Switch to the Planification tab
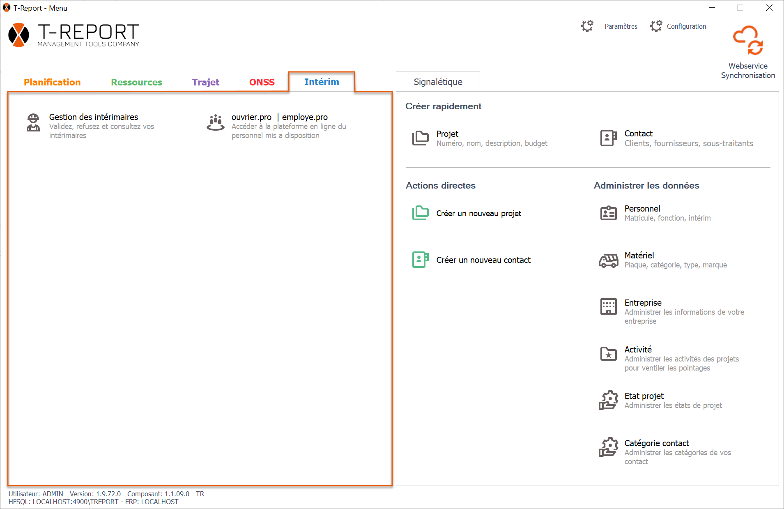Image resolution: width=784 pixels, height=509 pixels. (52, 82)
